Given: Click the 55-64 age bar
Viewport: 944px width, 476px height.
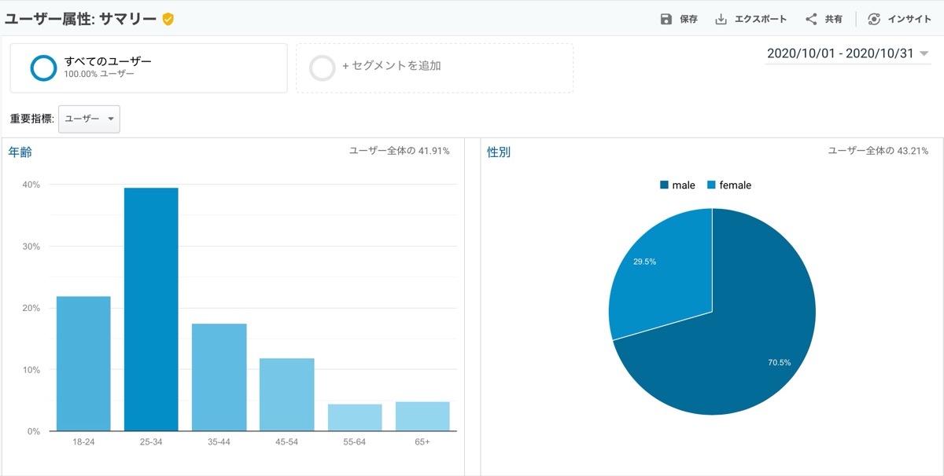Looking at the screenshot, I should pos(355,418).
